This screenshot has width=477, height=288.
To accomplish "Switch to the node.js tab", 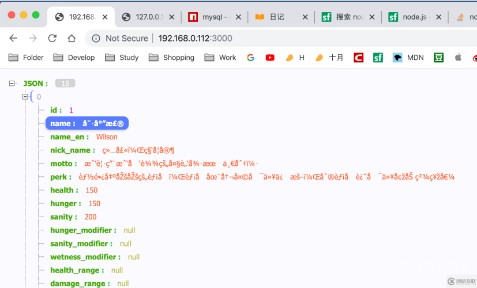I will (415, 17).
